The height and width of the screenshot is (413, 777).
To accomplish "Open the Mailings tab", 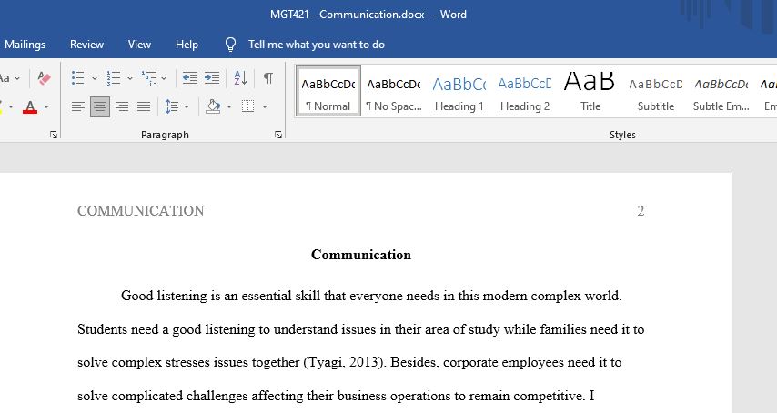I will coord(25,45).
